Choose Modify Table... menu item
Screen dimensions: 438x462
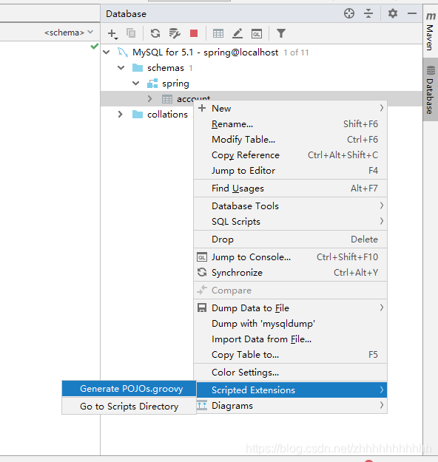[290, 140]
